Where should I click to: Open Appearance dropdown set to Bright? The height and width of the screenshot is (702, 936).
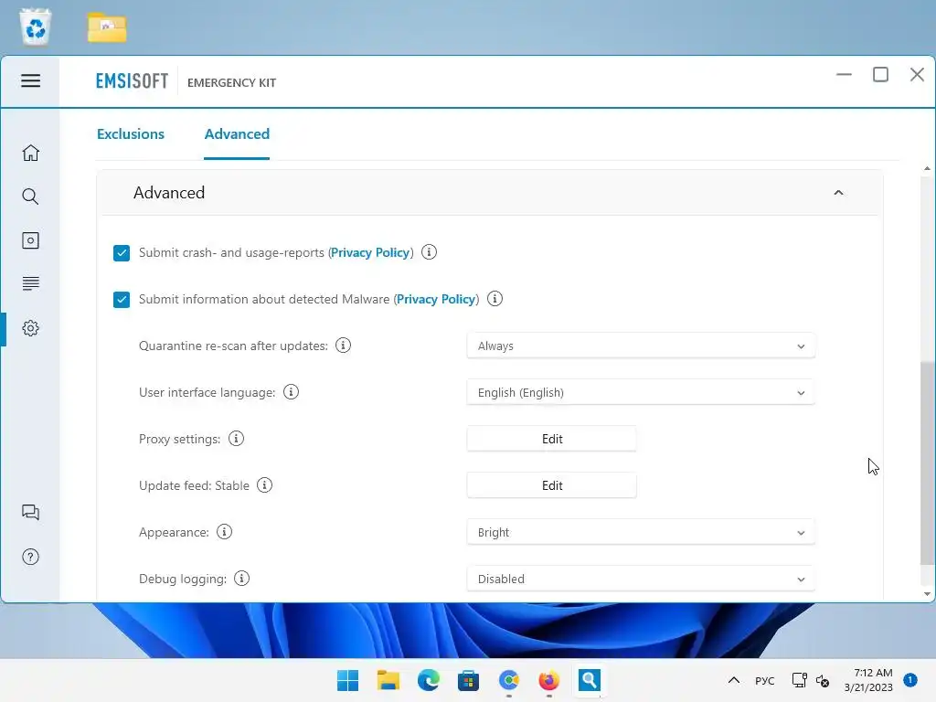click(641, 532)
